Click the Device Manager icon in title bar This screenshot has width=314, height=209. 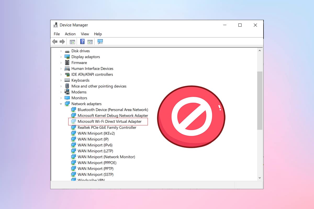[55, 25]
